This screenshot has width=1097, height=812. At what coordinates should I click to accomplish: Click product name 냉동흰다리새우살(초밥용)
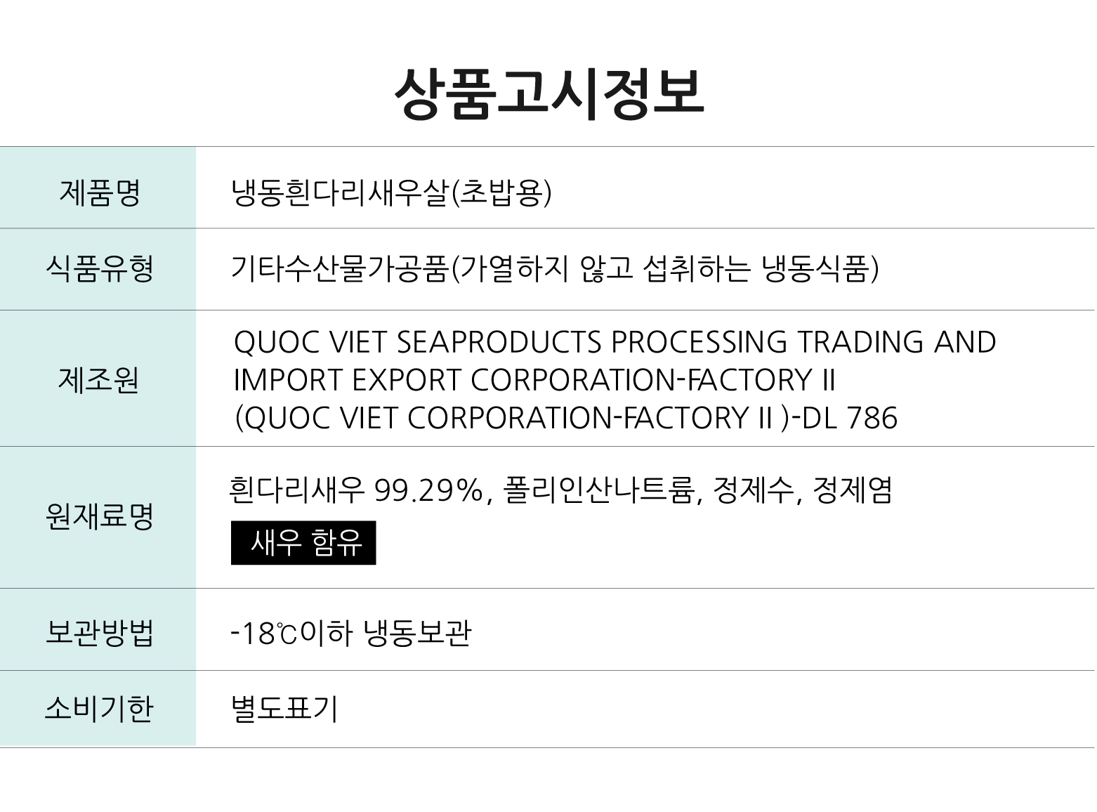click(392, 192)
